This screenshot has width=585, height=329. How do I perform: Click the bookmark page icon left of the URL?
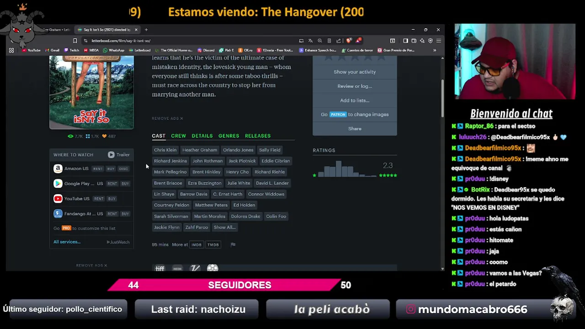coord(75,41)
